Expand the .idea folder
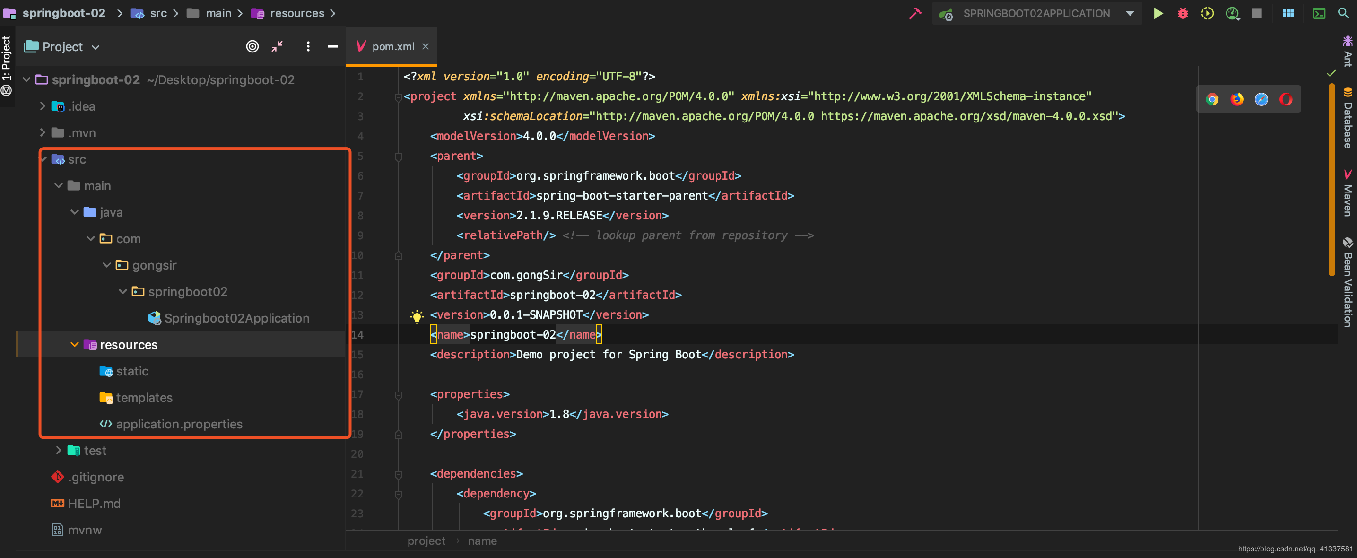This screenshot has width=1357, height=558. point(43,106)
